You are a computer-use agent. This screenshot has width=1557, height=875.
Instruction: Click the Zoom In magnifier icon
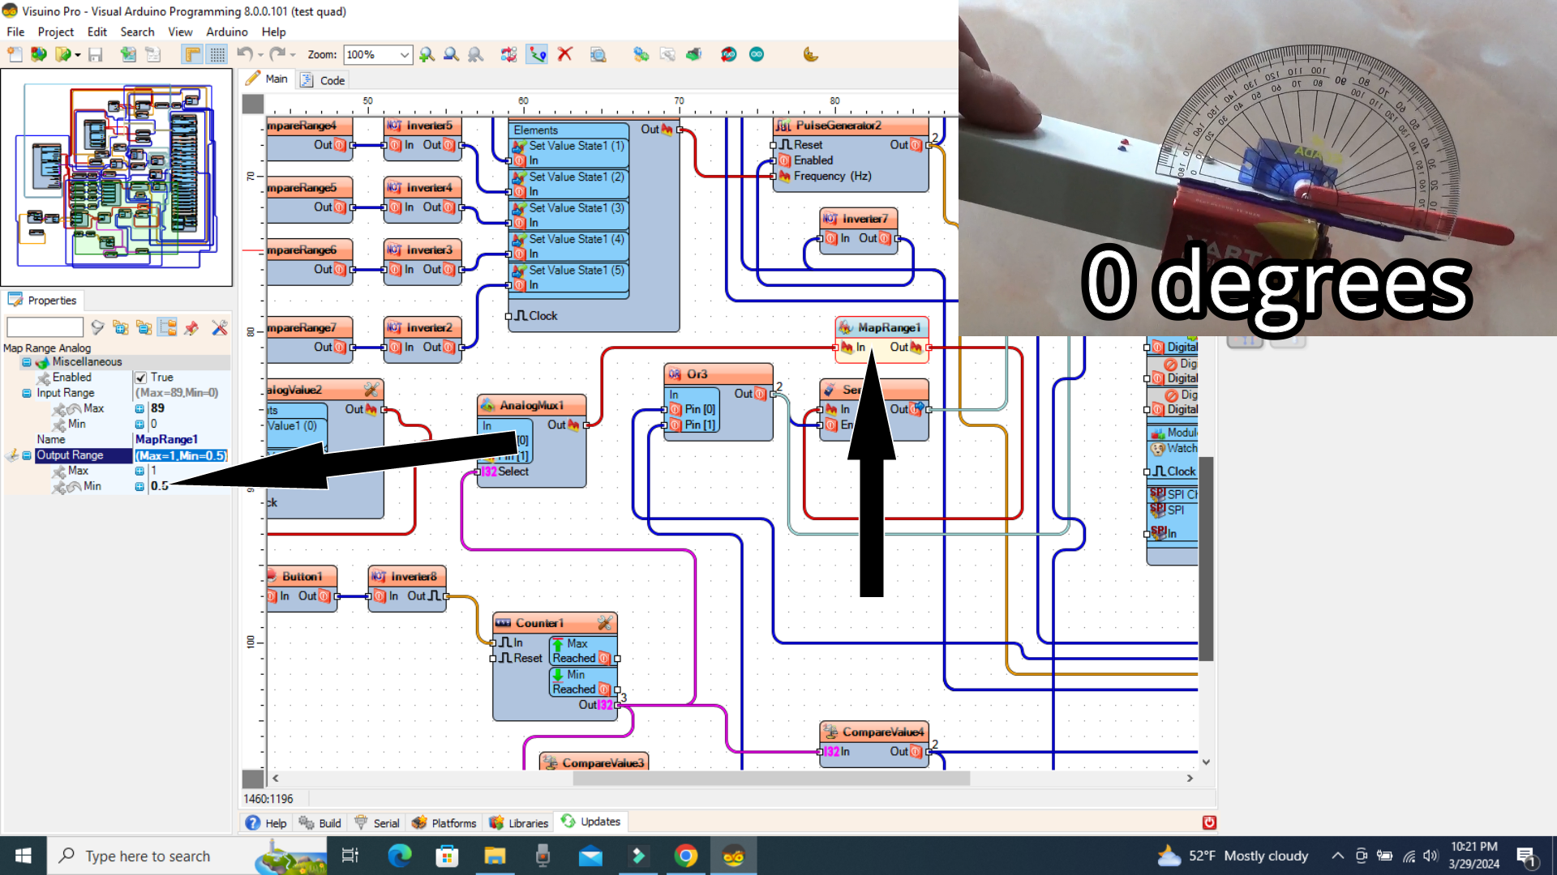point(427,54)
